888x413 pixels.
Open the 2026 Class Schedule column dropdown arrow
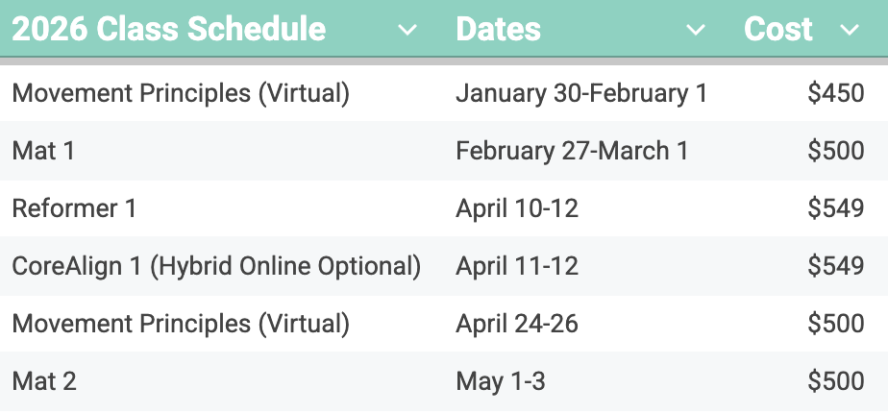click(407, 31)
